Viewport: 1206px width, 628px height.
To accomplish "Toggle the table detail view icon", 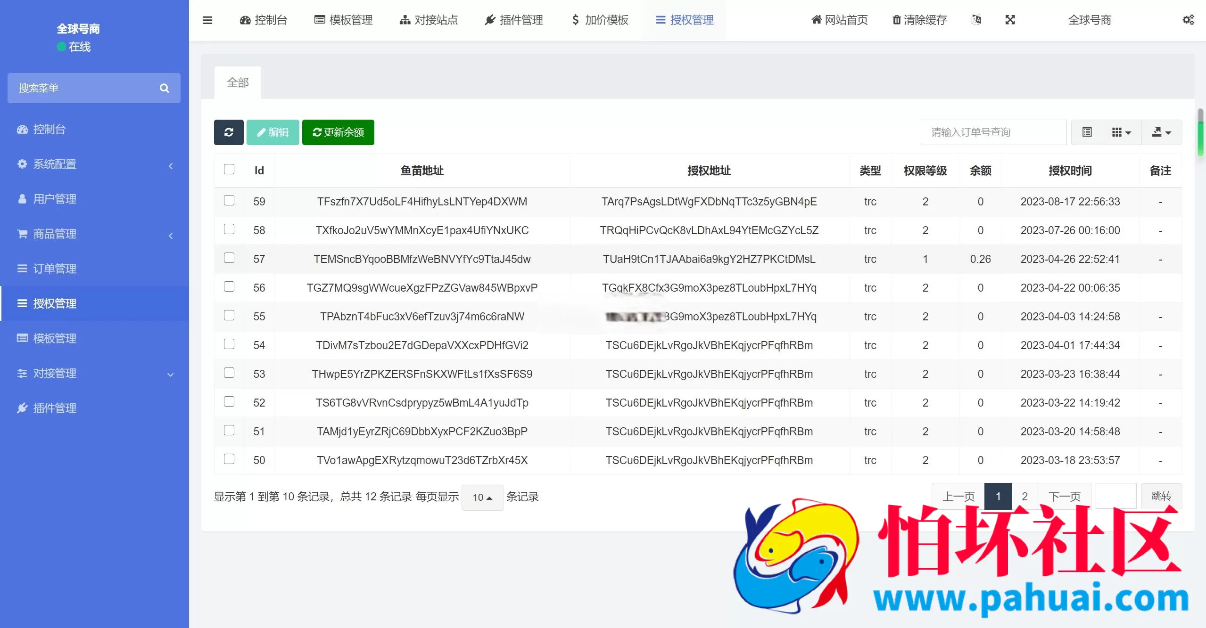I will point(1086,132).
